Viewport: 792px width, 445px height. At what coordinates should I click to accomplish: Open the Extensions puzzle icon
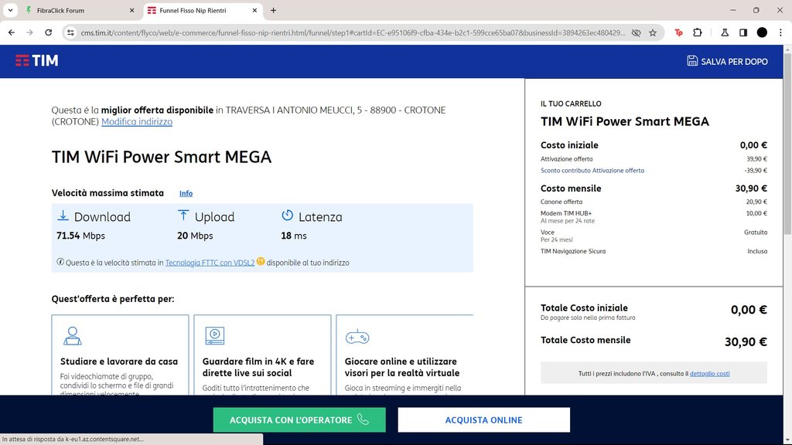click(698, 32)
